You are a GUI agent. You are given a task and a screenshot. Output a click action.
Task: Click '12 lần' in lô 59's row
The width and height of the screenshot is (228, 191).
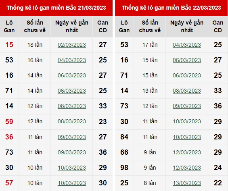[35, 121]
